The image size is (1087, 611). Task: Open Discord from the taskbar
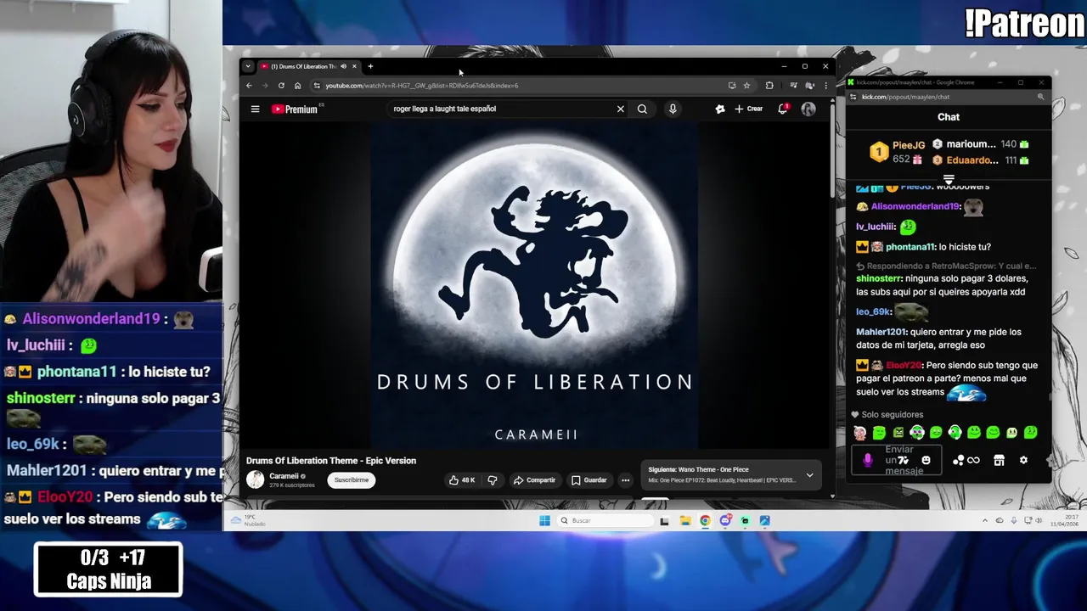[725, 520]
